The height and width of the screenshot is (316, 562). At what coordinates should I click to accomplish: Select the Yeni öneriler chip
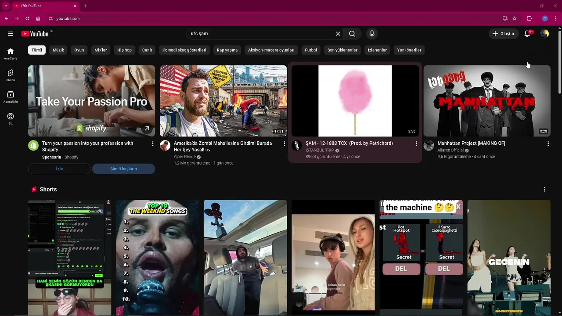point(409,50)
